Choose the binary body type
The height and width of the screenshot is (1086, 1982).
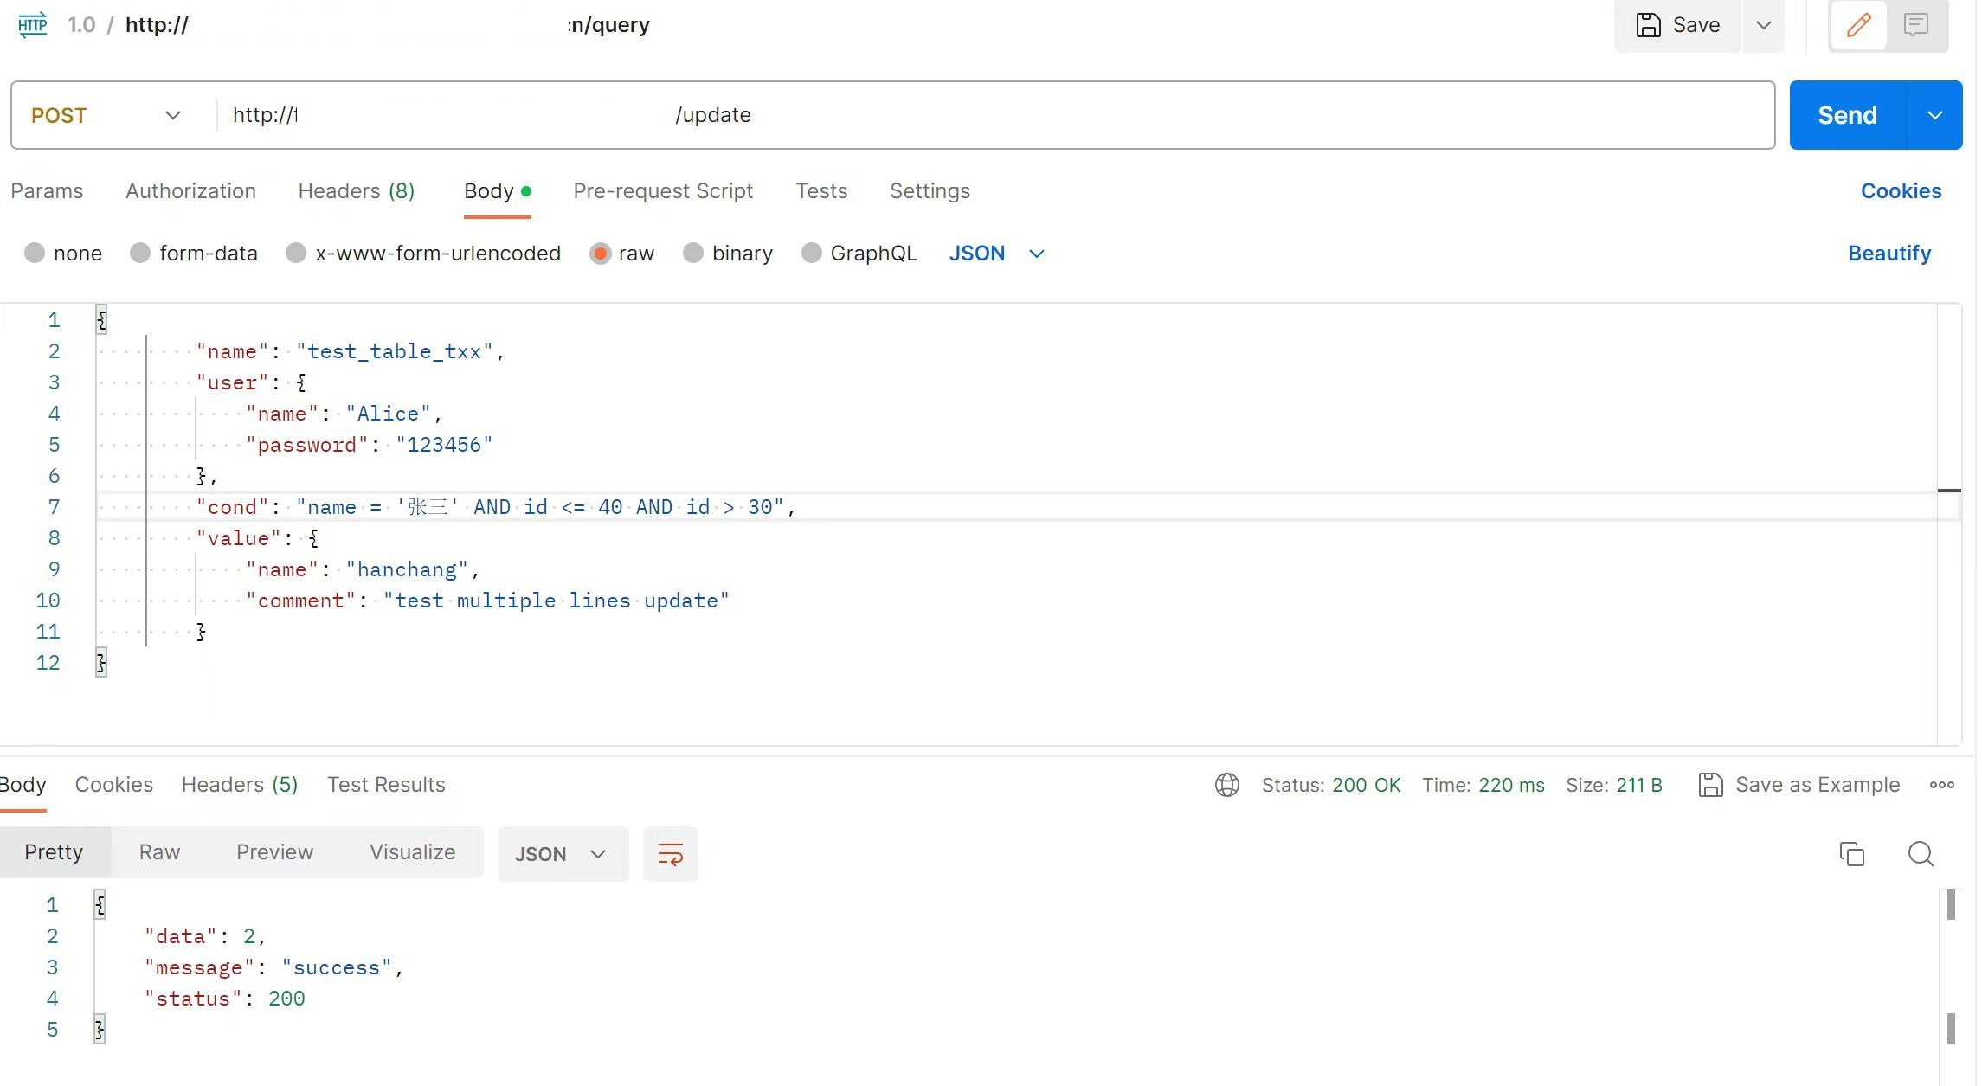point(693,254)
